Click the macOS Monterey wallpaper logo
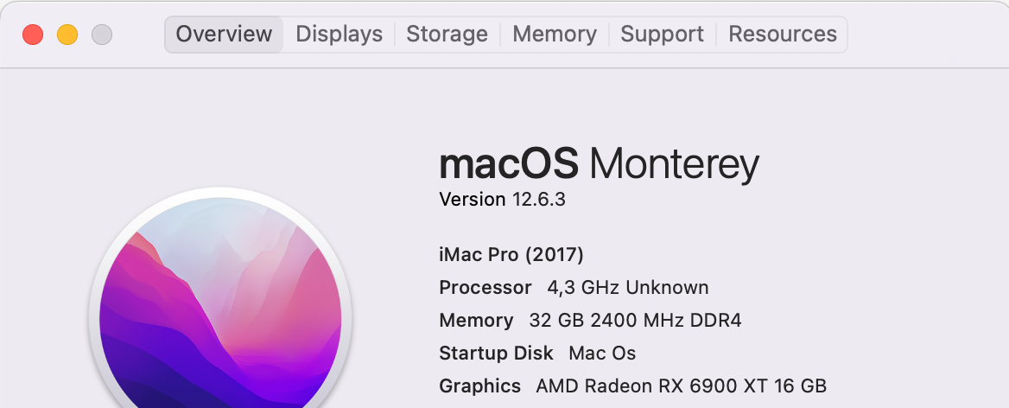1009x408 pixels. [x=220, y=311]
